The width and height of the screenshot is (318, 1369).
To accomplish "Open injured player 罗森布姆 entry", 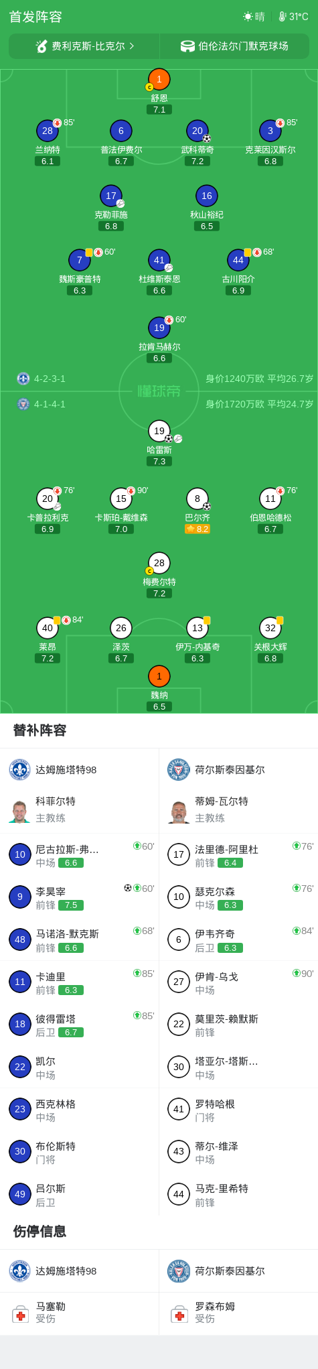I will click(x=238, y=1313).
